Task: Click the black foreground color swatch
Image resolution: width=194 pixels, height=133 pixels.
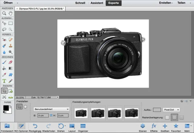Action: coord(6,108)
